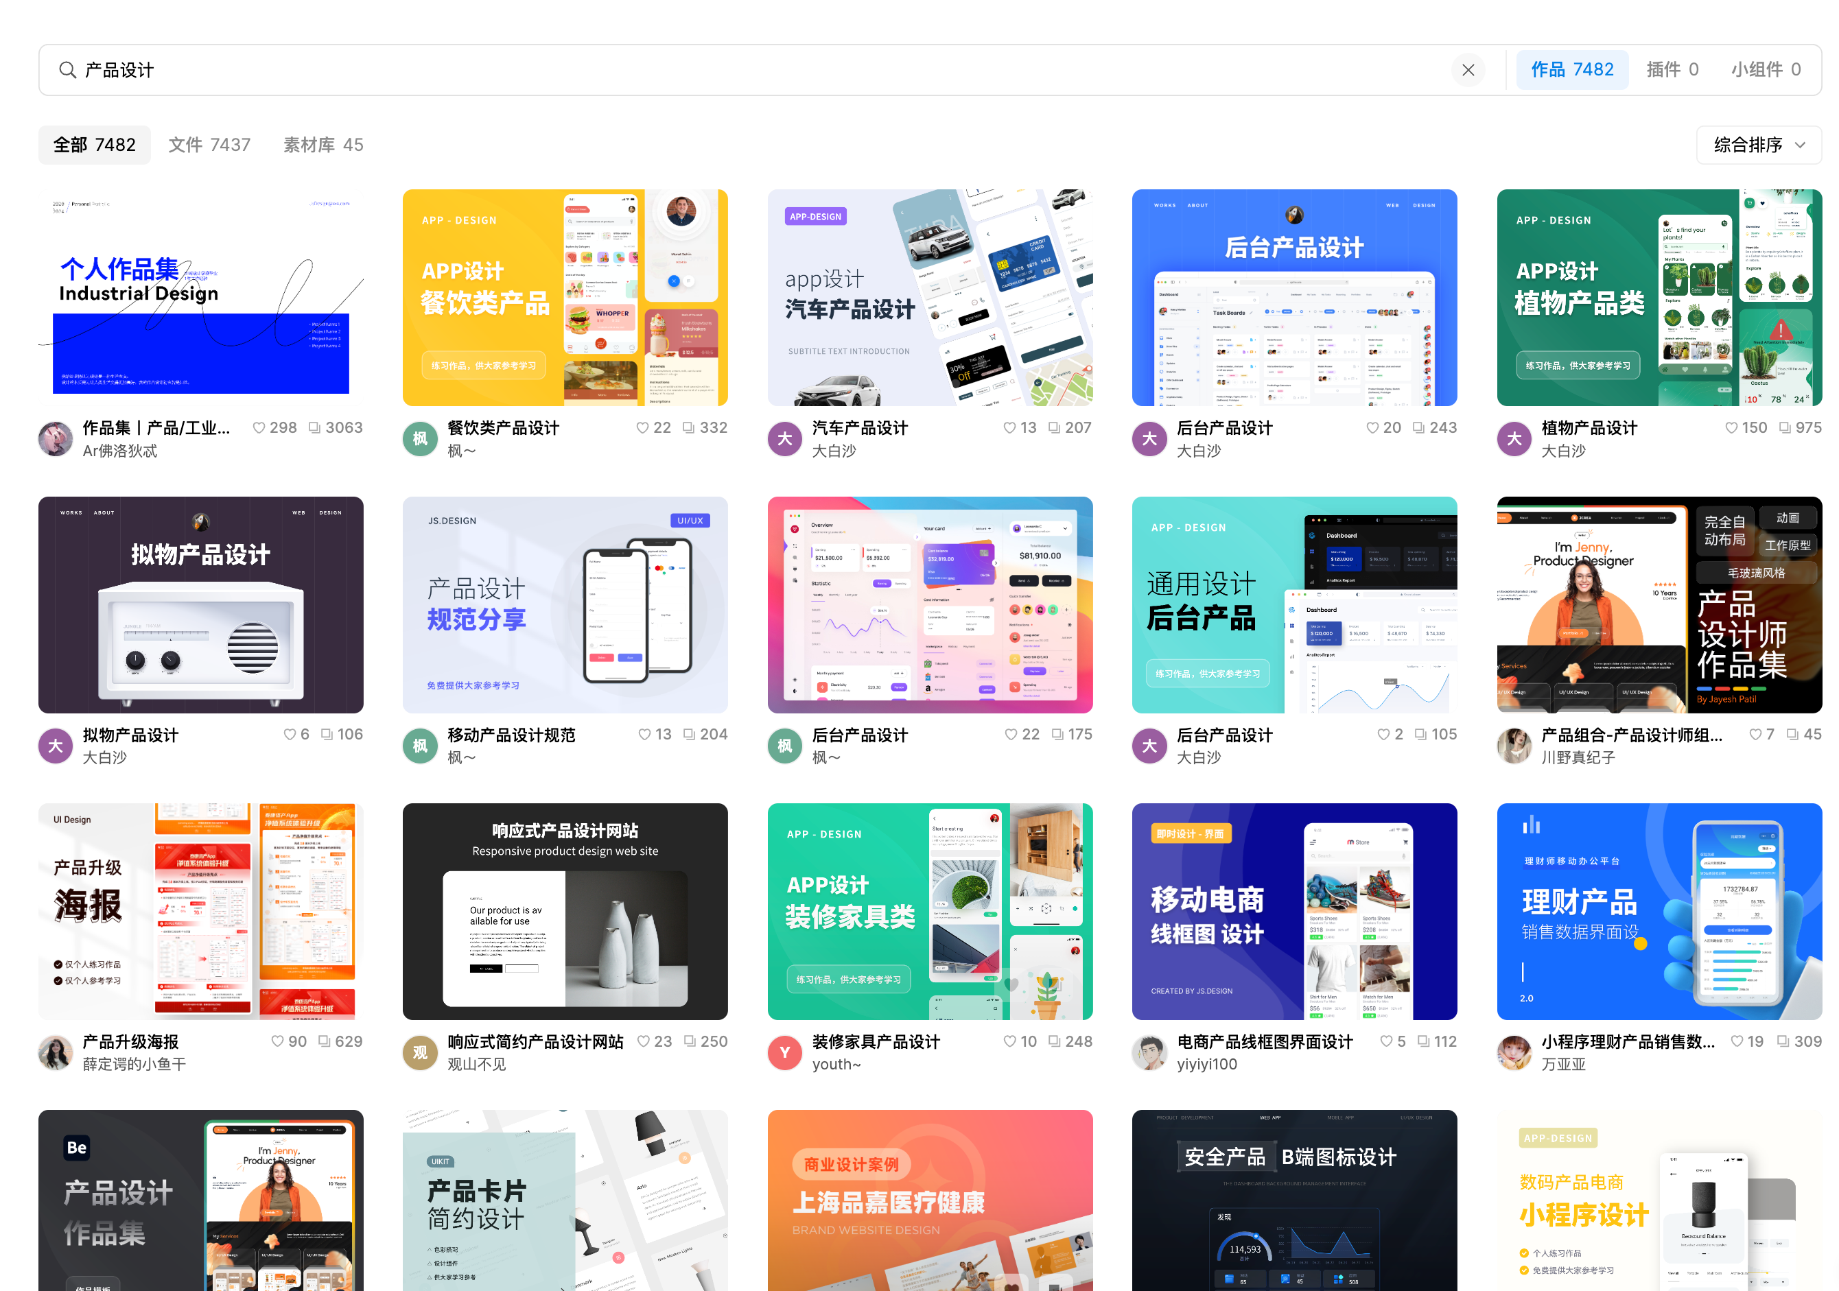Switch to 插件 0 tab
The image size is (1839, 1291).
pyautogui.click(x=1672, y=71)
